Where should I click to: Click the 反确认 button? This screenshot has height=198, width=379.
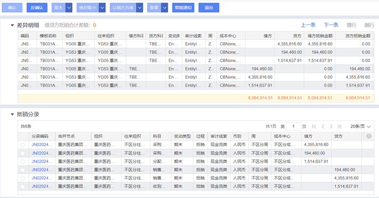37,8
